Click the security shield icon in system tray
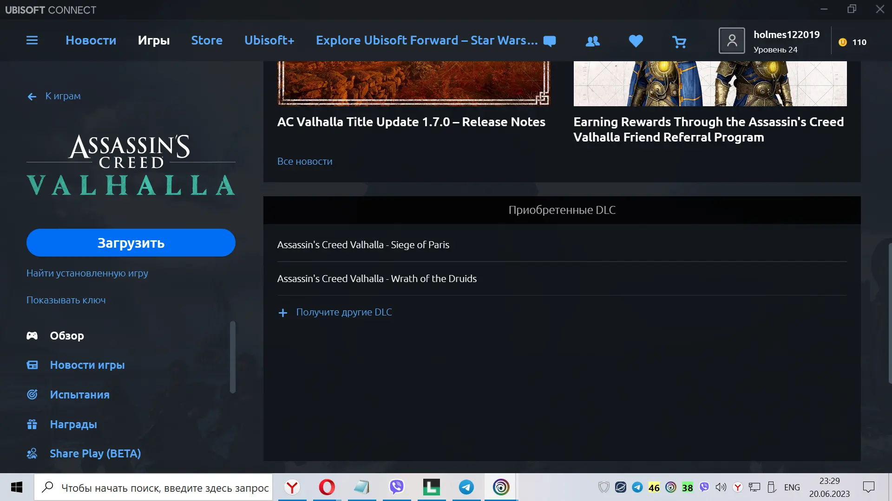 click(603, 487)
